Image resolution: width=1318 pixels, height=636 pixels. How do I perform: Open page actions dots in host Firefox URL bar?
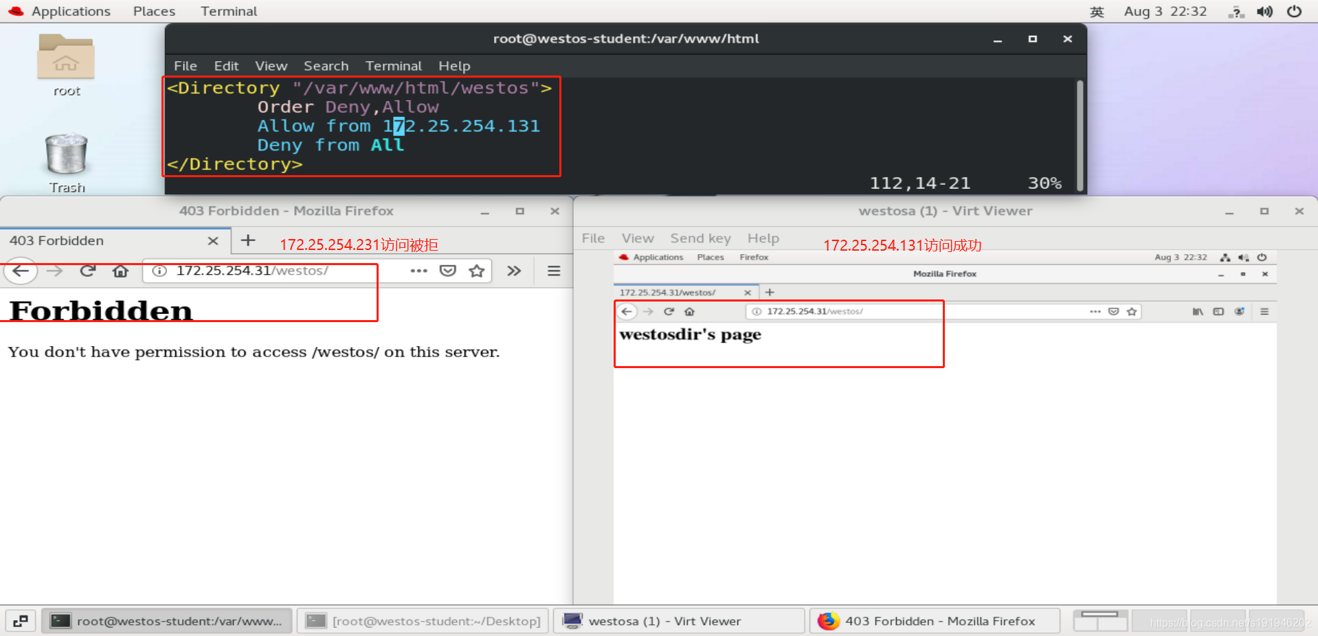click(418, 271)
